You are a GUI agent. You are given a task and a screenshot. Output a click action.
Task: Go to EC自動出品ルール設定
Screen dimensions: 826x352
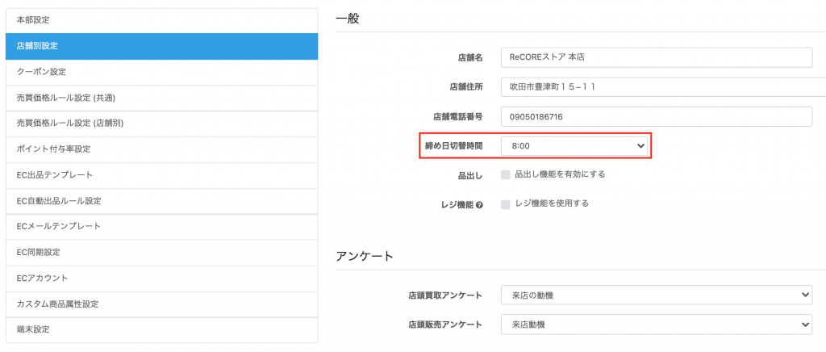[161, 201]
